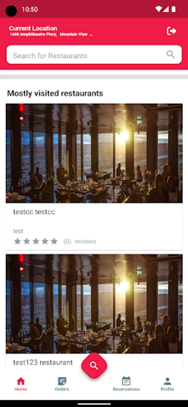Open the Home tab icon
Image resolution: width=188 pixels, height=407 pixels.
pos(20,381)
